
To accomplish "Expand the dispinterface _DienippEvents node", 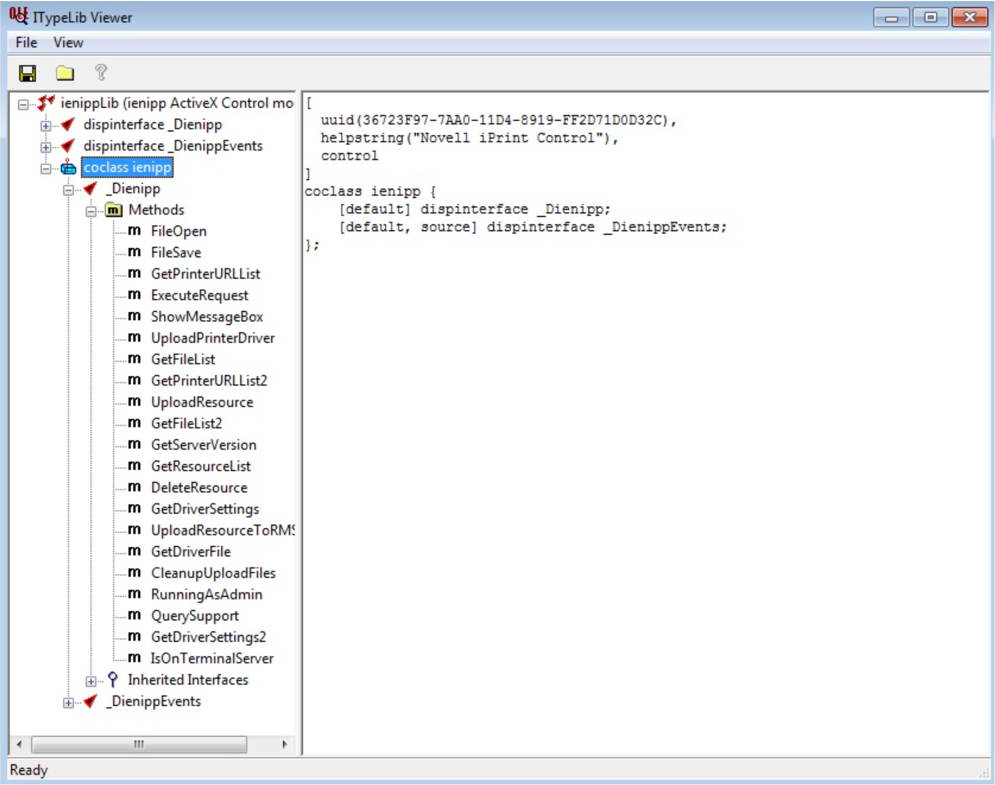I will pos(46,147).
